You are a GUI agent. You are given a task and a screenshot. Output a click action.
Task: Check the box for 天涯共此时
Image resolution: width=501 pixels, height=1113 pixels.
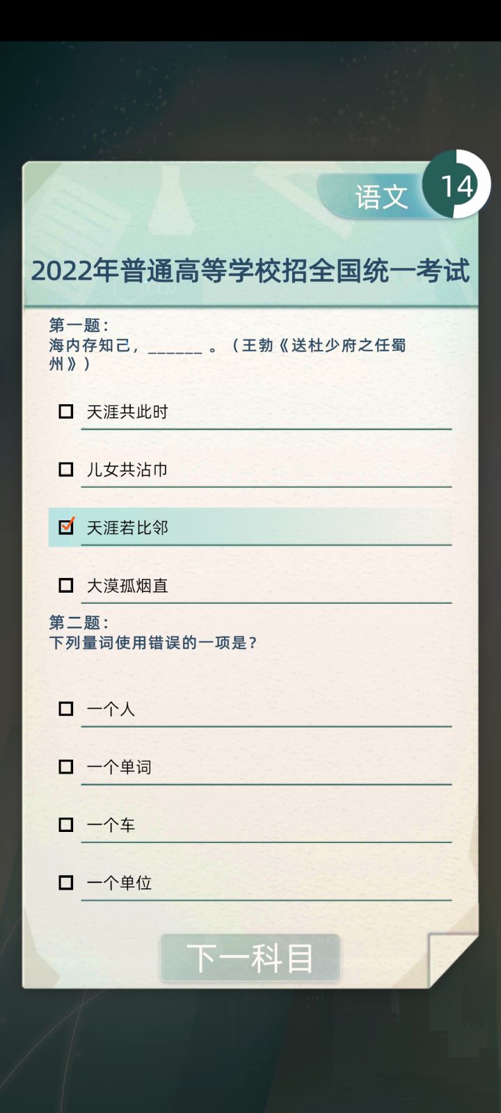66,412
